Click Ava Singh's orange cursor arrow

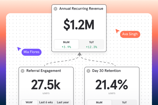click(117, 31)
